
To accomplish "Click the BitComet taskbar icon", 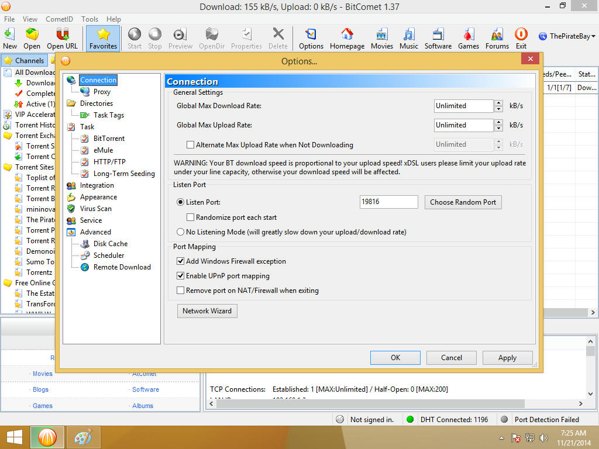I will (47, 437).
